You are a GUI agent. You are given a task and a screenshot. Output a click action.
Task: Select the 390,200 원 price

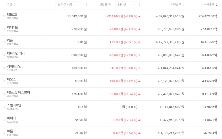(79, 55)
